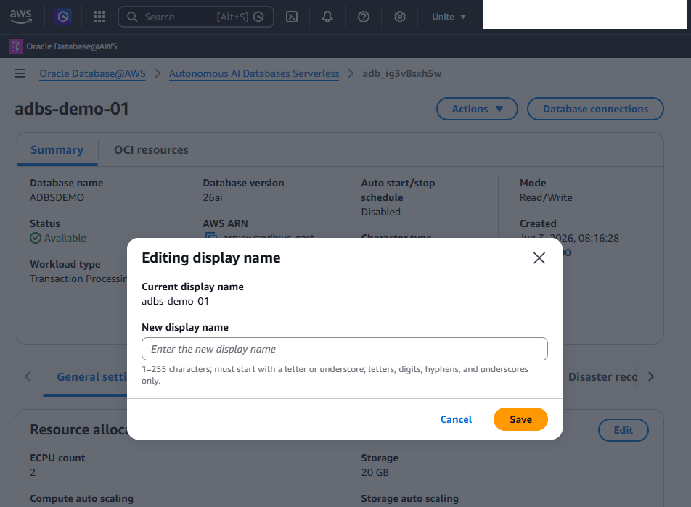The width and height of the screenshot is (691, 507).
Task: Click the Disabled auto start/stop value
Action: point(381,212)
